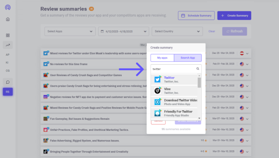This screenshot has height=158, width=279.
Task: Click the Vine app icon in the search results
Action: coord(158,91)
